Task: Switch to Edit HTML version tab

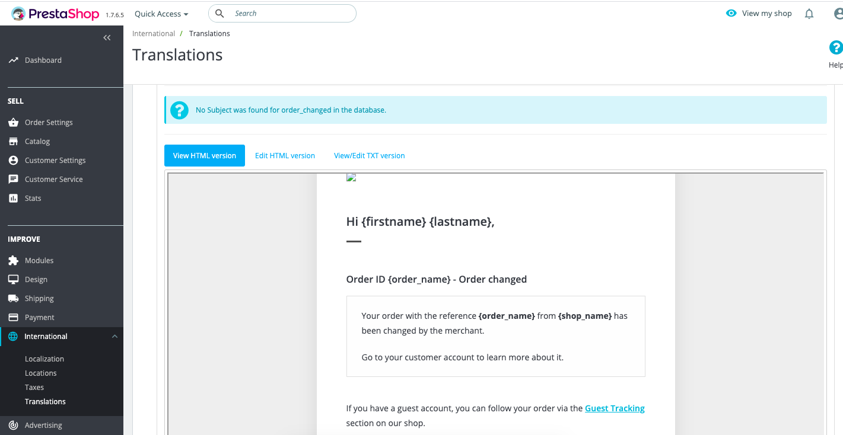Action: click(285, 155)
